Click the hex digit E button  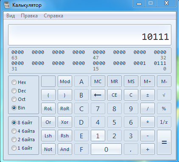coord(81,136)
